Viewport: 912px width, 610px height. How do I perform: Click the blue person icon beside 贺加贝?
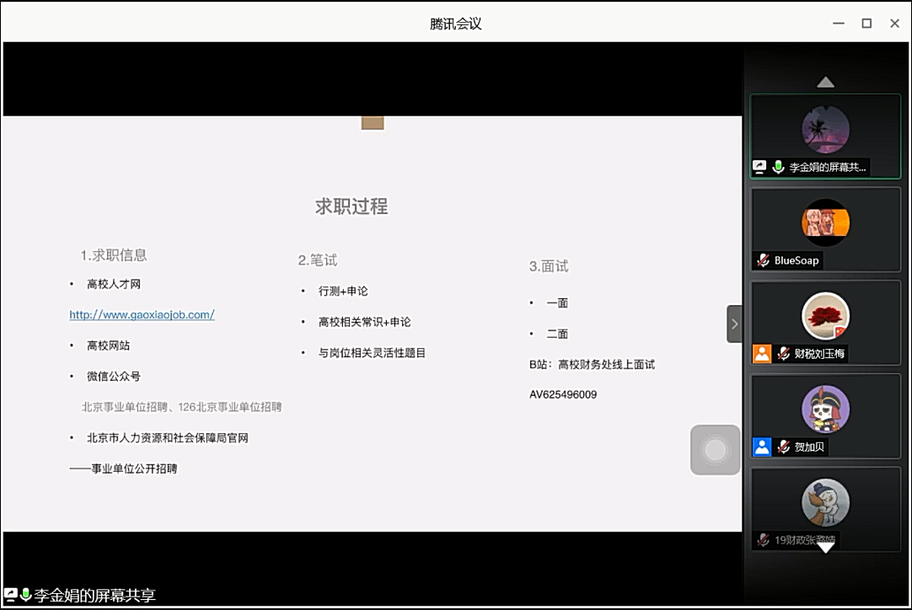(x=762, y=447)
